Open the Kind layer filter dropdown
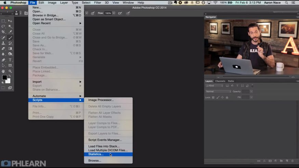 pos(214,86)
